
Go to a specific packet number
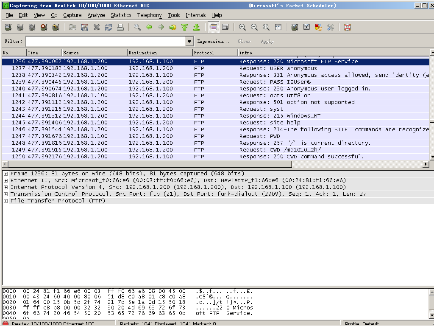coord(173,27)
